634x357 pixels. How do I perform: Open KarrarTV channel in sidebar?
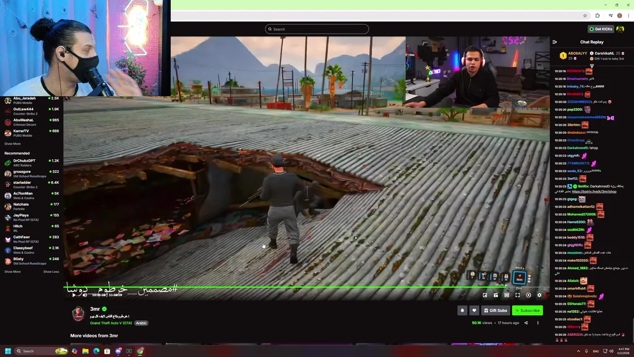(32, 133)
